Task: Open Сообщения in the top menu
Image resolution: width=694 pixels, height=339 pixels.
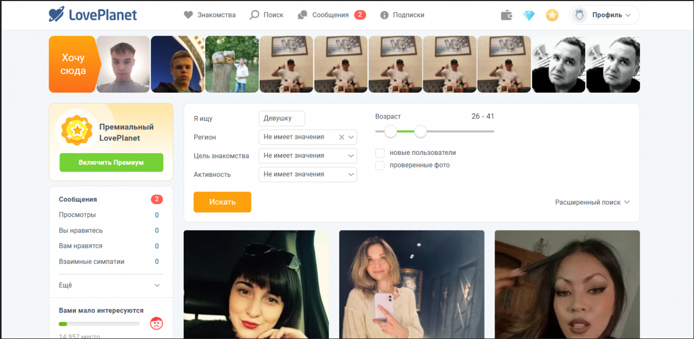Action: click(330, 15)
